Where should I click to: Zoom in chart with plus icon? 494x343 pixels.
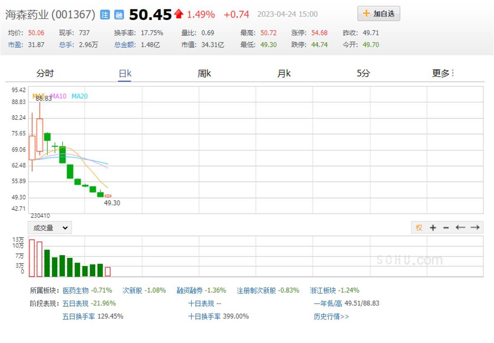tap(433, 228)
